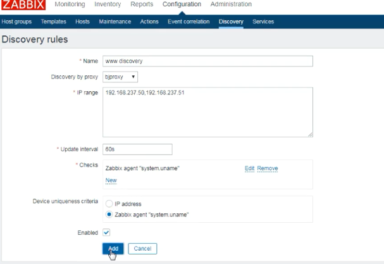Select the Discovery tab
The image size is (384, 264).
(231, 22)
